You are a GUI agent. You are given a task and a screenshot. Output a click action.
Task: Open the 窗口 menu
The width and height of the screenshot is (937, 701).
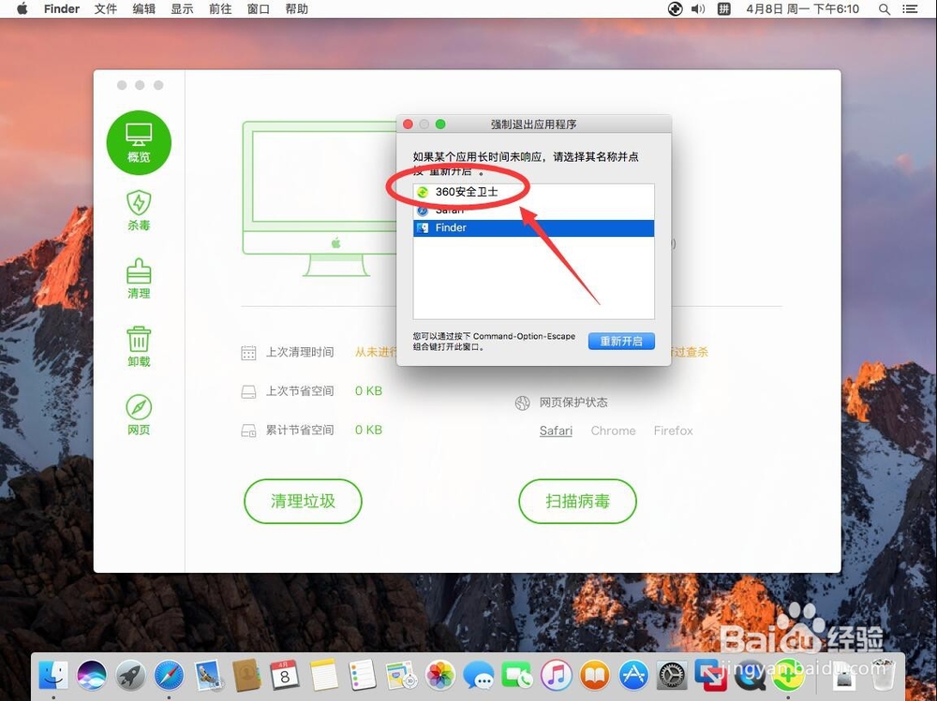pyautogui.click(x=259, y=9)
